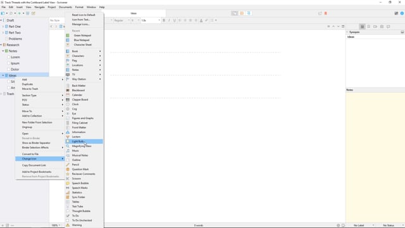Pick the Sync Folder icon
The height and width of the screenshot is (228, 405).
(x=84, y=197)
